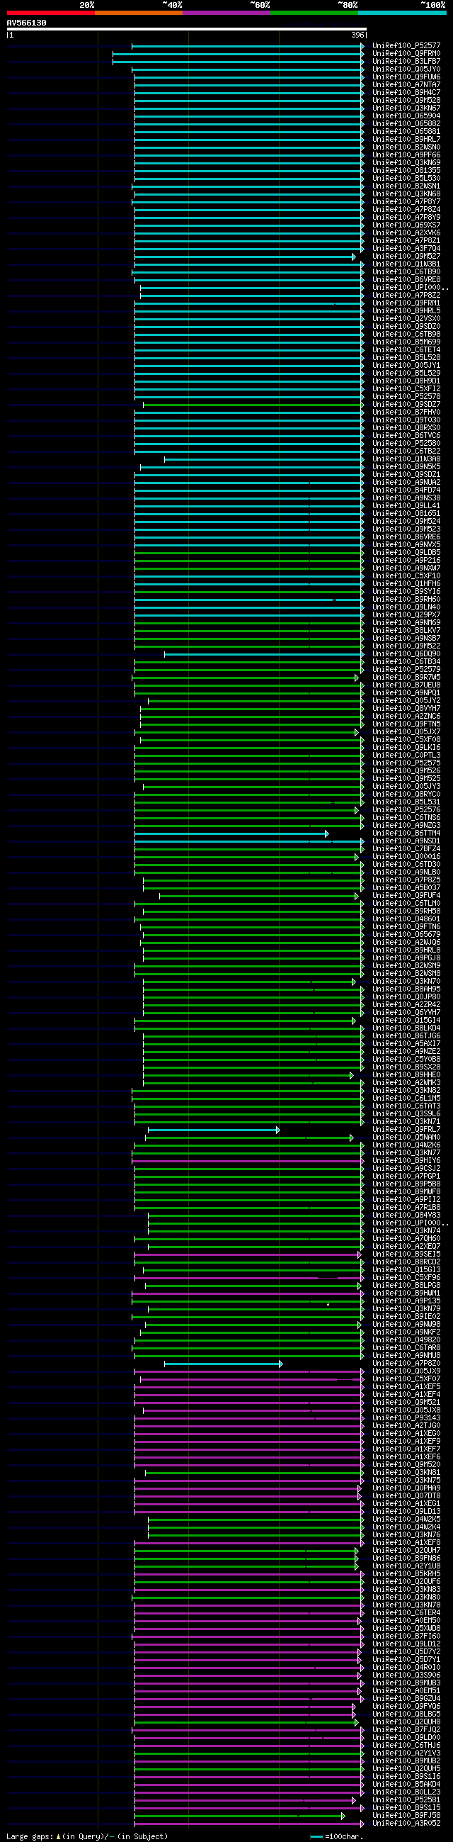Screen dimensions: 453x1842
Task: Select hit UniRef100_Q00016
Action: pos(406,857)
